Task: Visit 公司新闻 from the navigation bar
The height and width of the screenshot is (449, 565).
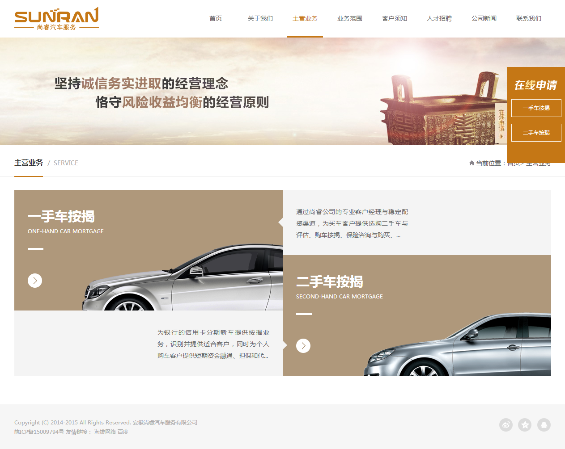Action: click(484, 18)
